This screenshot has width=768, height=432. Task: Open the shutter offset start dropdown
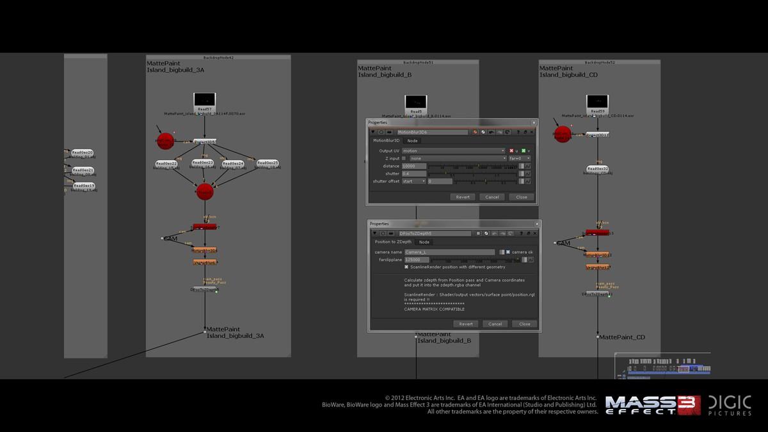point(413,182)
